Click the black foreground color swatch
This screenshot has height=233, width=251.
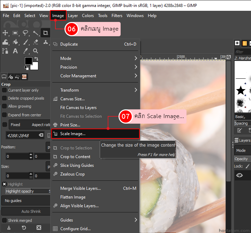click(28, 61)
